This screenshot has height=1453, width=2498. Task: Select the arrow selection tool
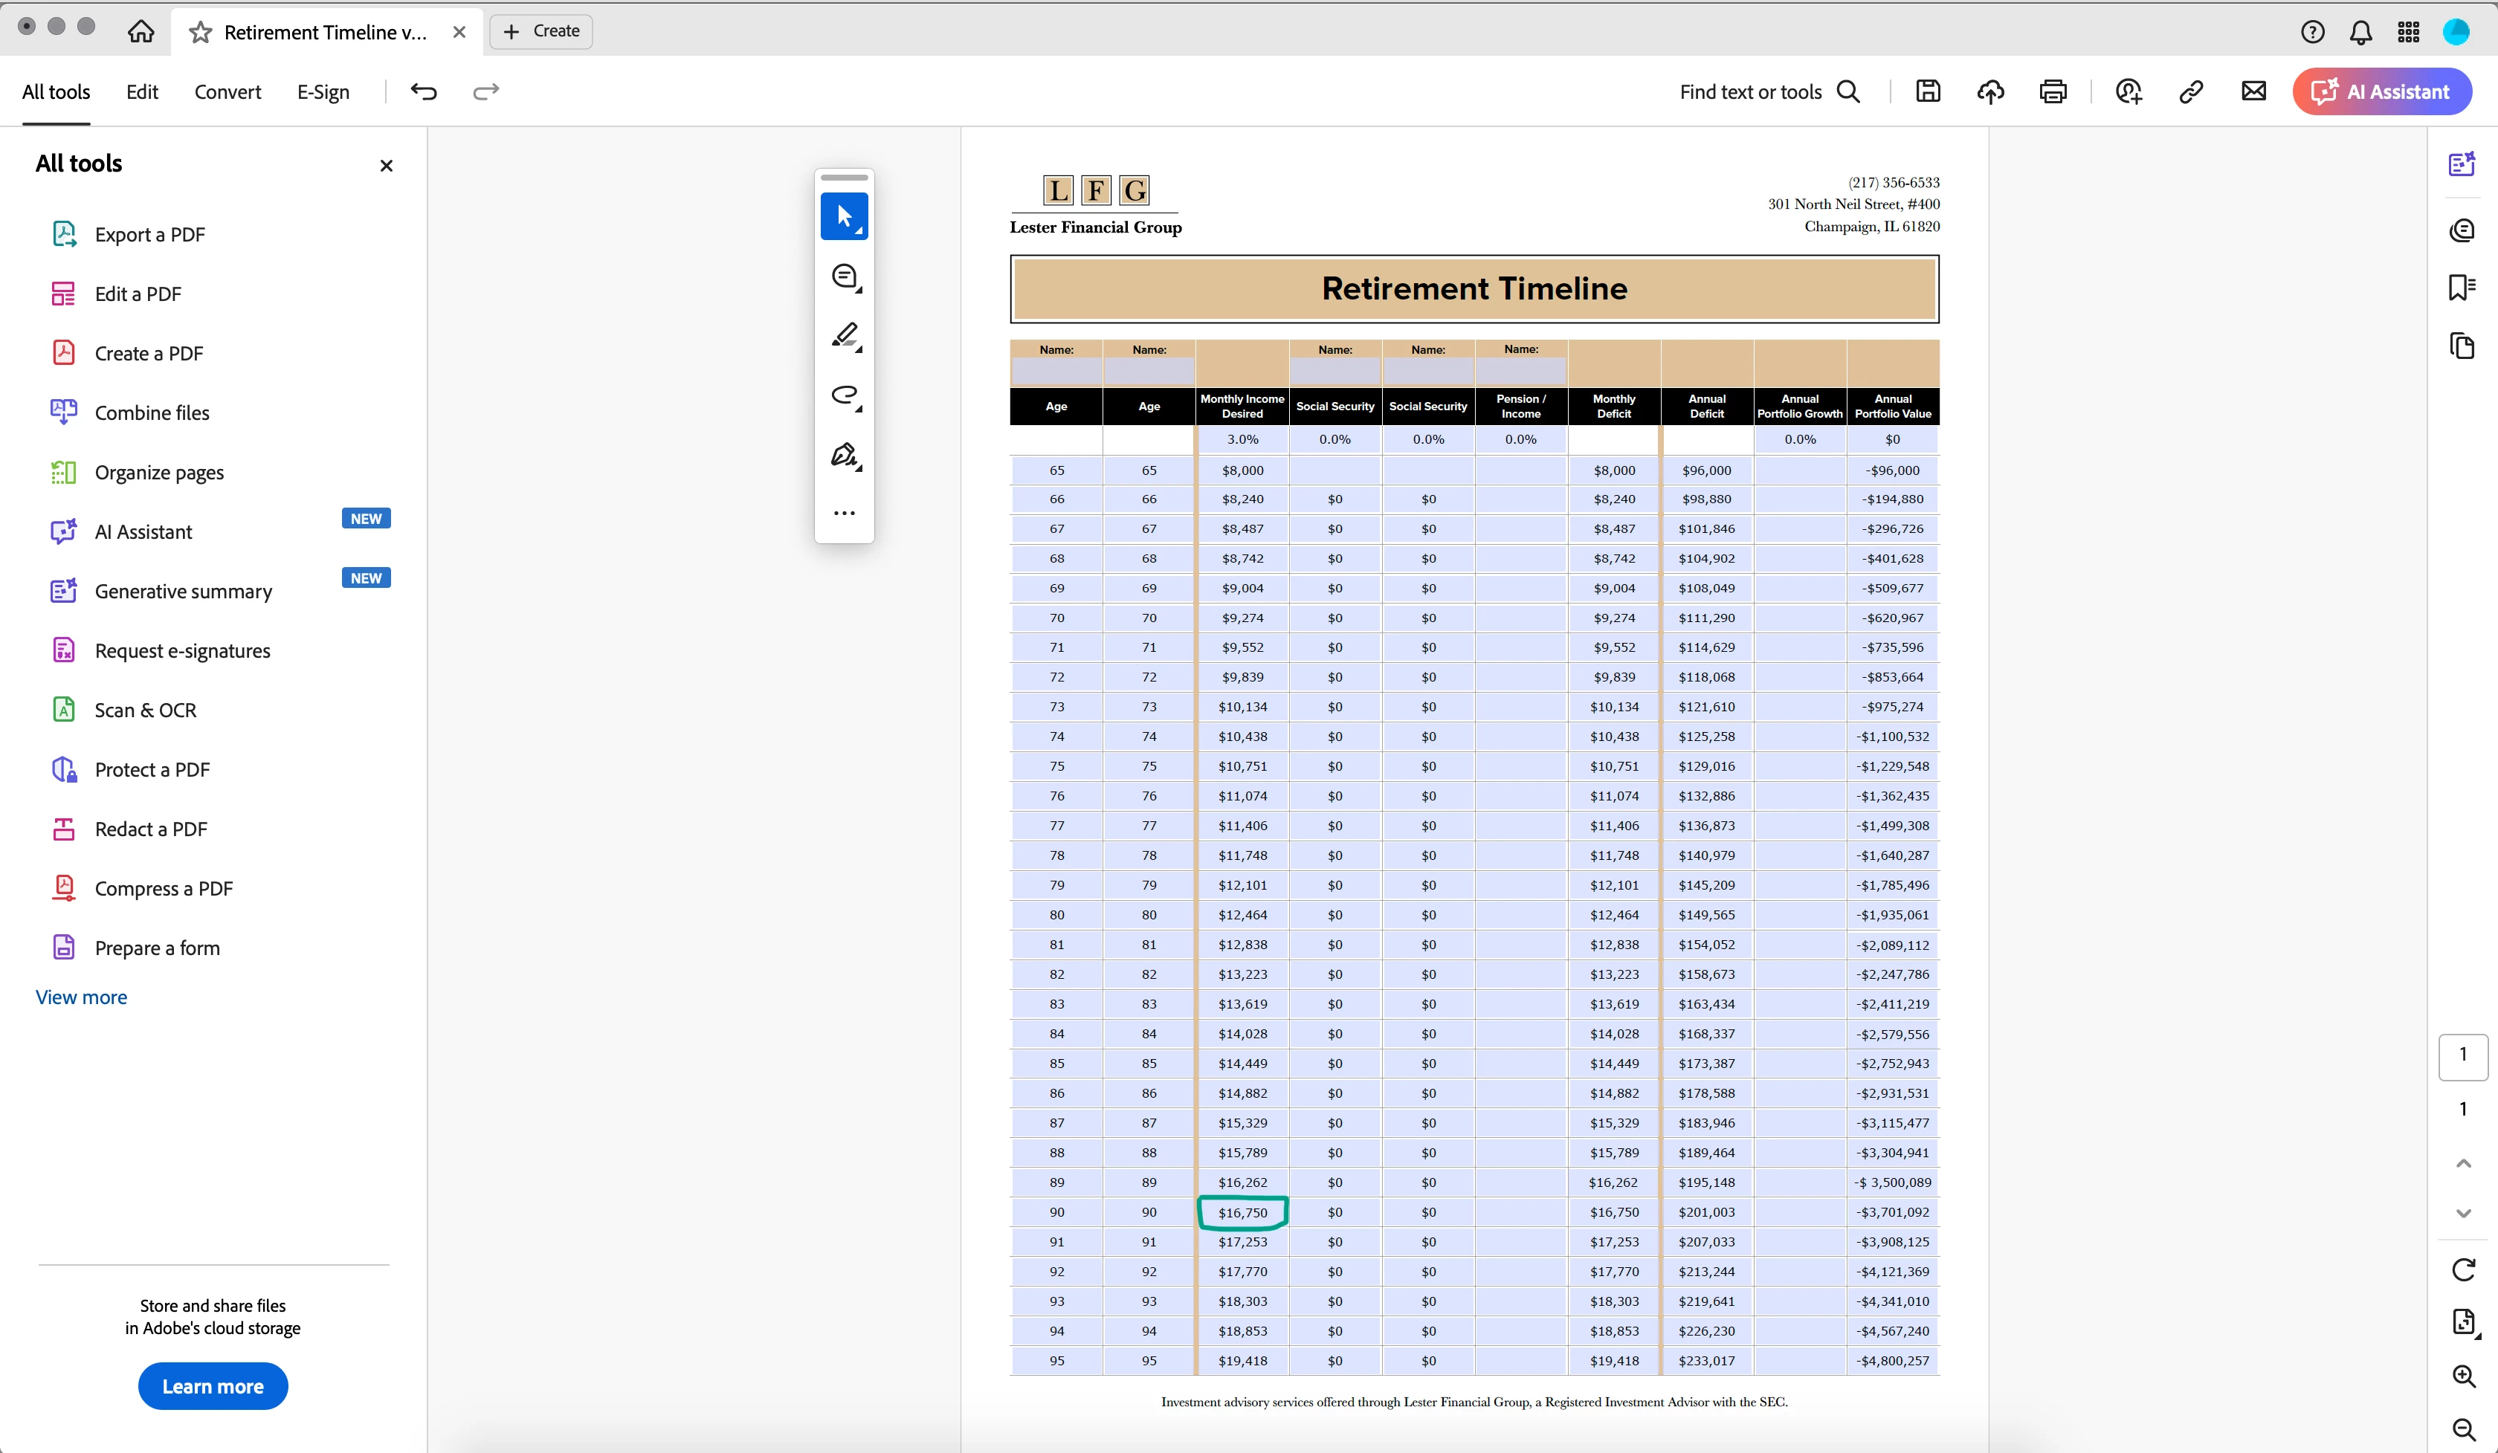coord(844,216)
